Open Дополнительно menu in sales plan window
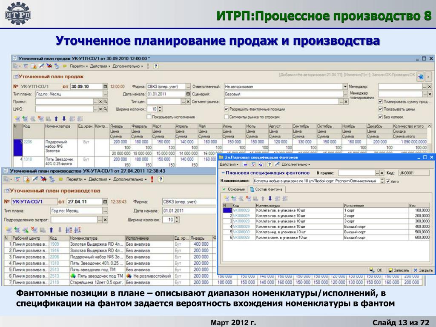This screenshot has height=327, width=436. (x=128, y=66)
